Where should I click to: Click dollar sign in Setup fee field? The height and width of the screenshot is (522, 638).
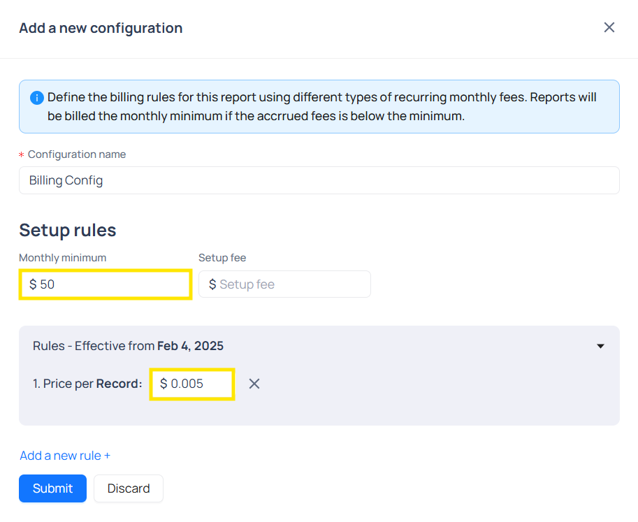tap(212, 284)
